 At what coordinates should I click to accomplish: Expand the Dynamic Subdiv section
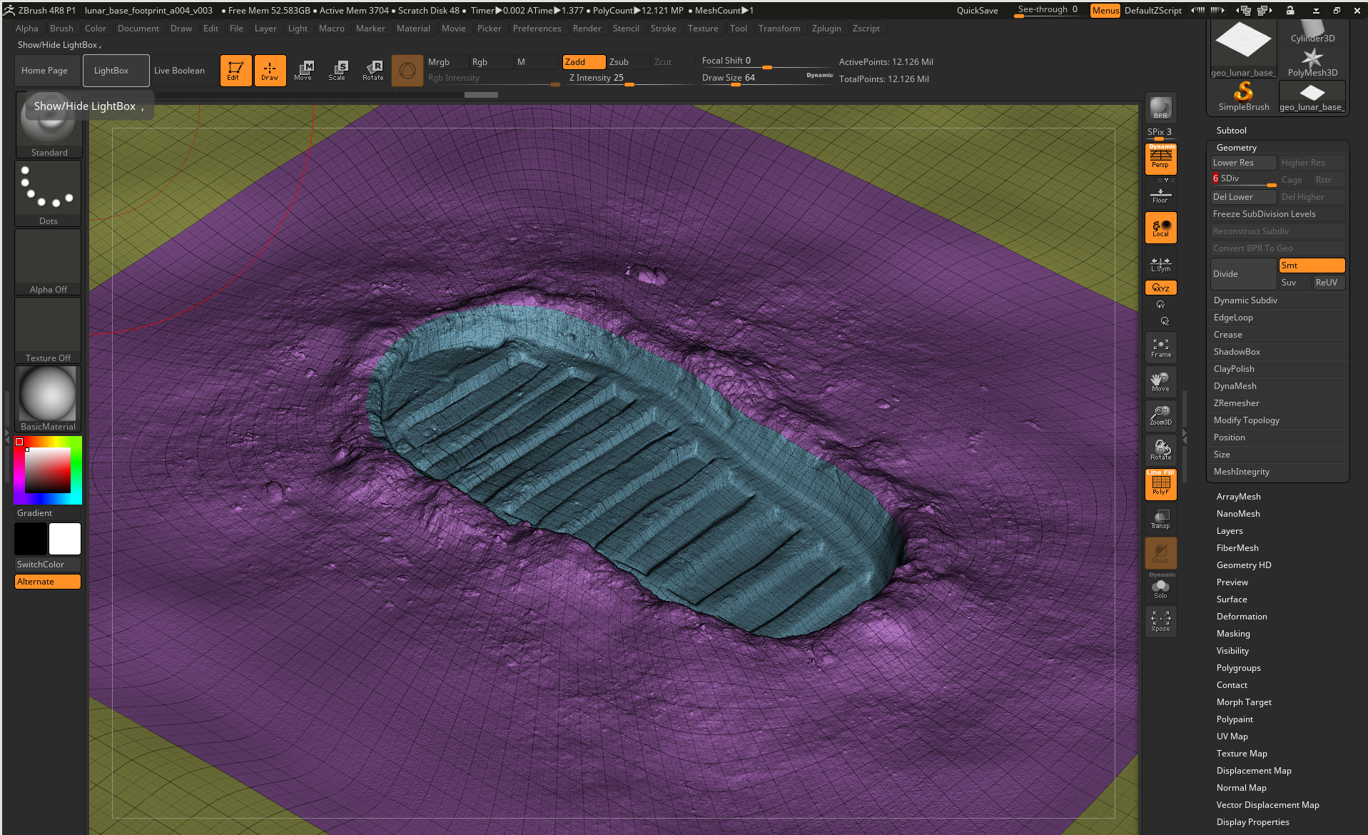tap(1245, 300)
